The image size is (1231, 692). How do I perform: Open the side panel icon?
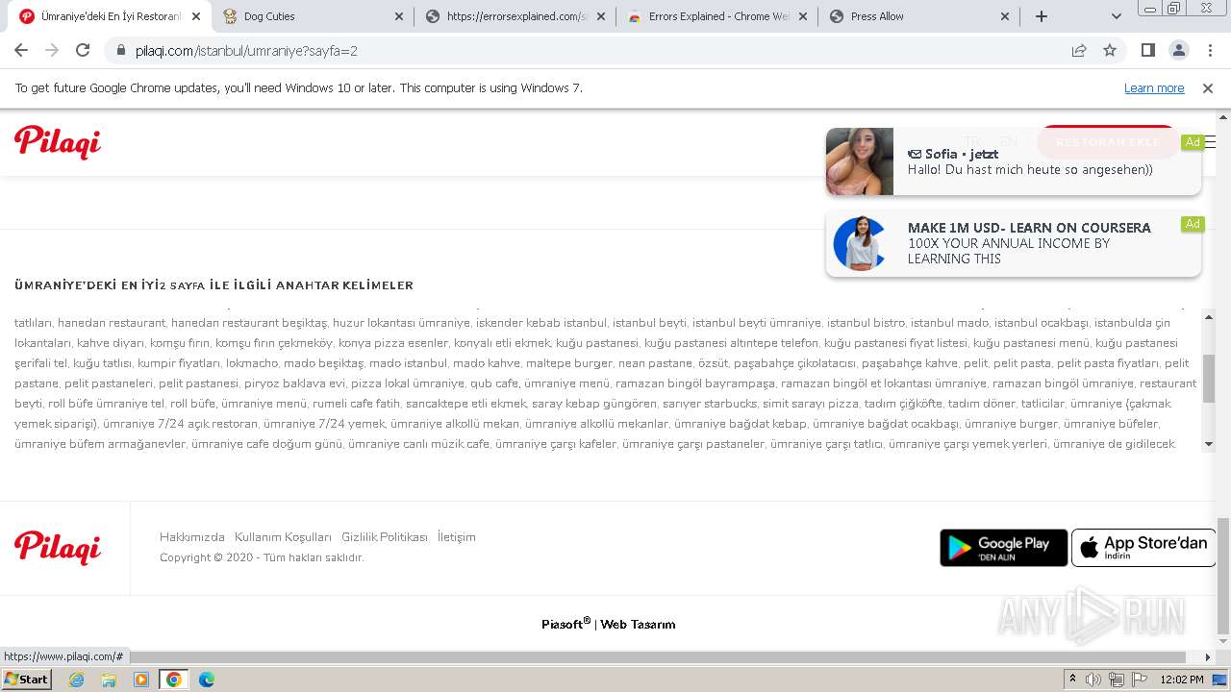tap(1147, 50)
